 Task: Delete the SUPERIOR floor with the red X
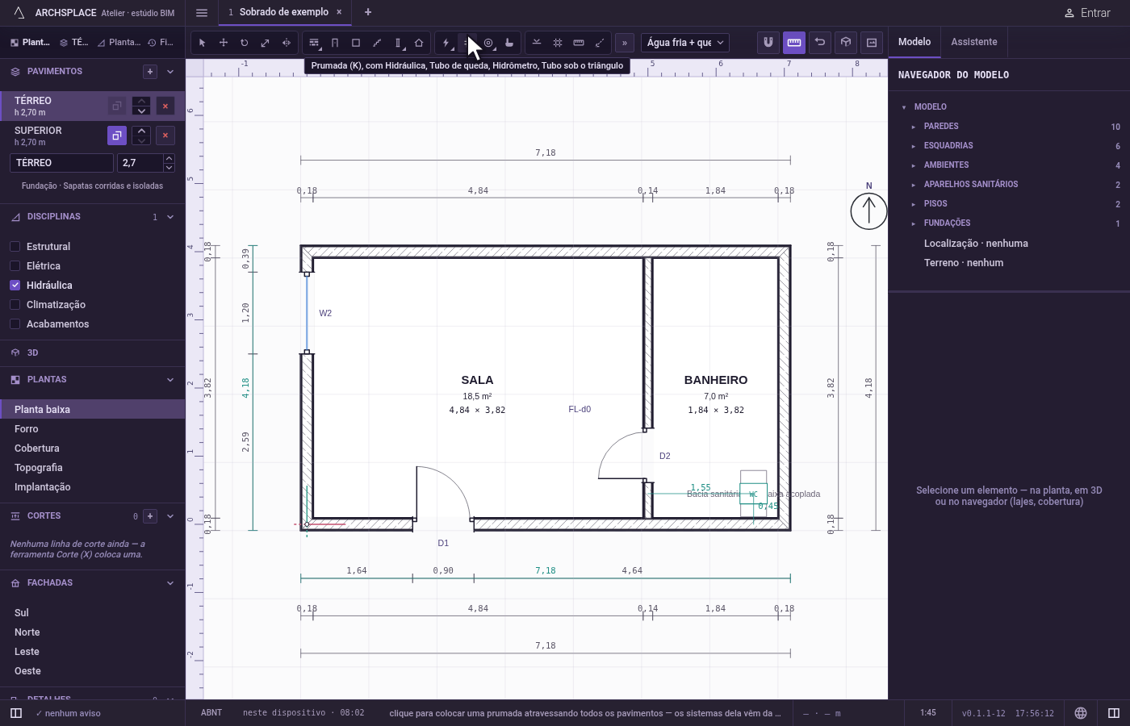[x=165, y=136]
